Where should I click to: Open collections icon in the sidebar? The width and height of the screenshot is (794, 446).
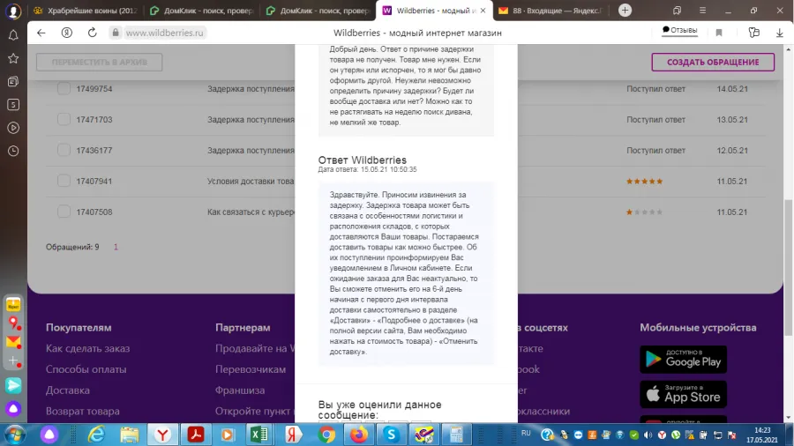(13, 81)
